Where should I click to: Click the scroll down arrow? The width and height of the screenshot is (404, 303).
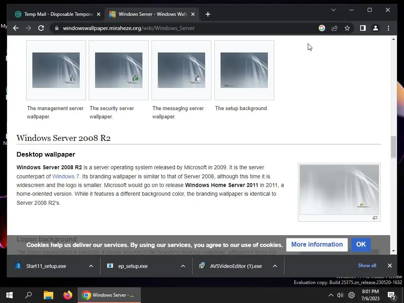tap(393, 251)
